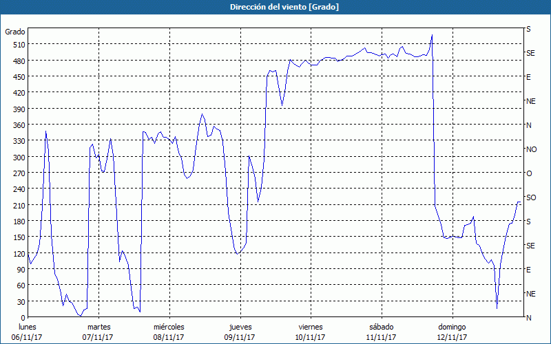Click the final endpoint of the blue line
The image size is (551, 344).
tap(520, 202)
